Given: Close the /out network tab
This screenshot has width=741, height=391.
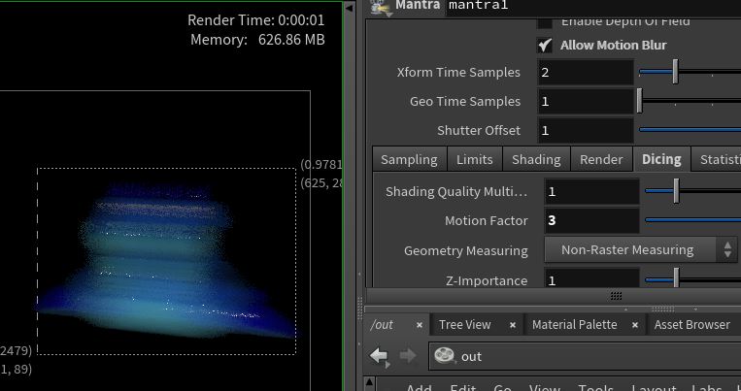Looking at the screenshot, I should point(419,325).
